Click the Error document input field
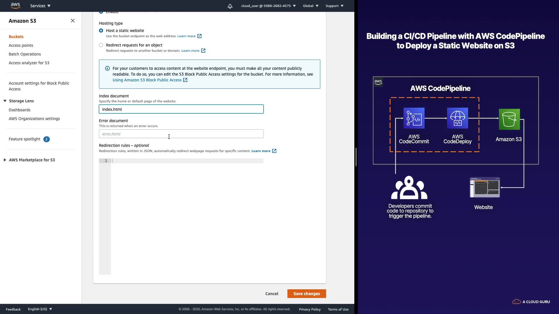The width and height of the screenshot is (559, 314). (181, 134)
